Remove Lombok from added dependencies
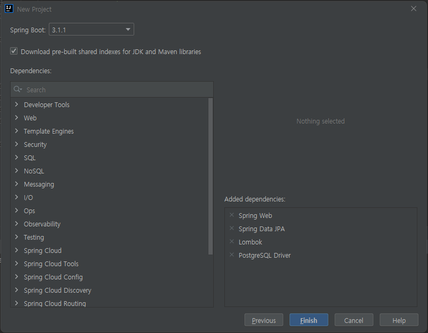This screenshot has height=333, width=428. pos(232,242)
